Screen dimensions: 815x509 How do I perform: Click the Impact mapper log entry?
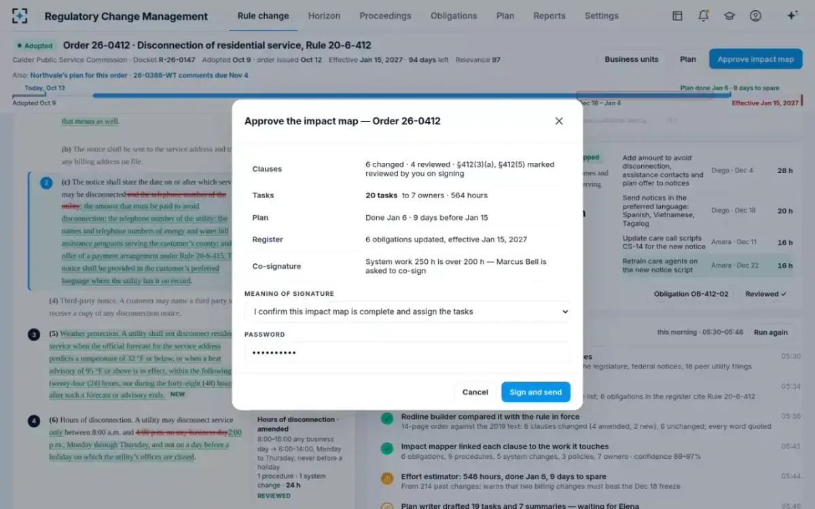[591, 451]
